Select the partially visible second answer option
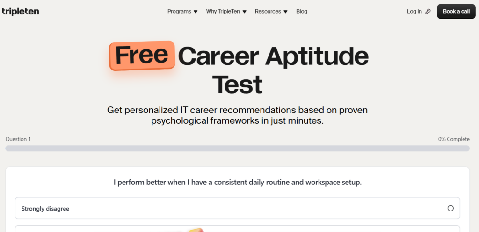479x232 pixels. 237,229
